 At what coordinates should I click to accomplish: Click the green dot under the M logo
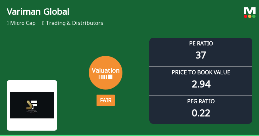[x=254, y=16]
